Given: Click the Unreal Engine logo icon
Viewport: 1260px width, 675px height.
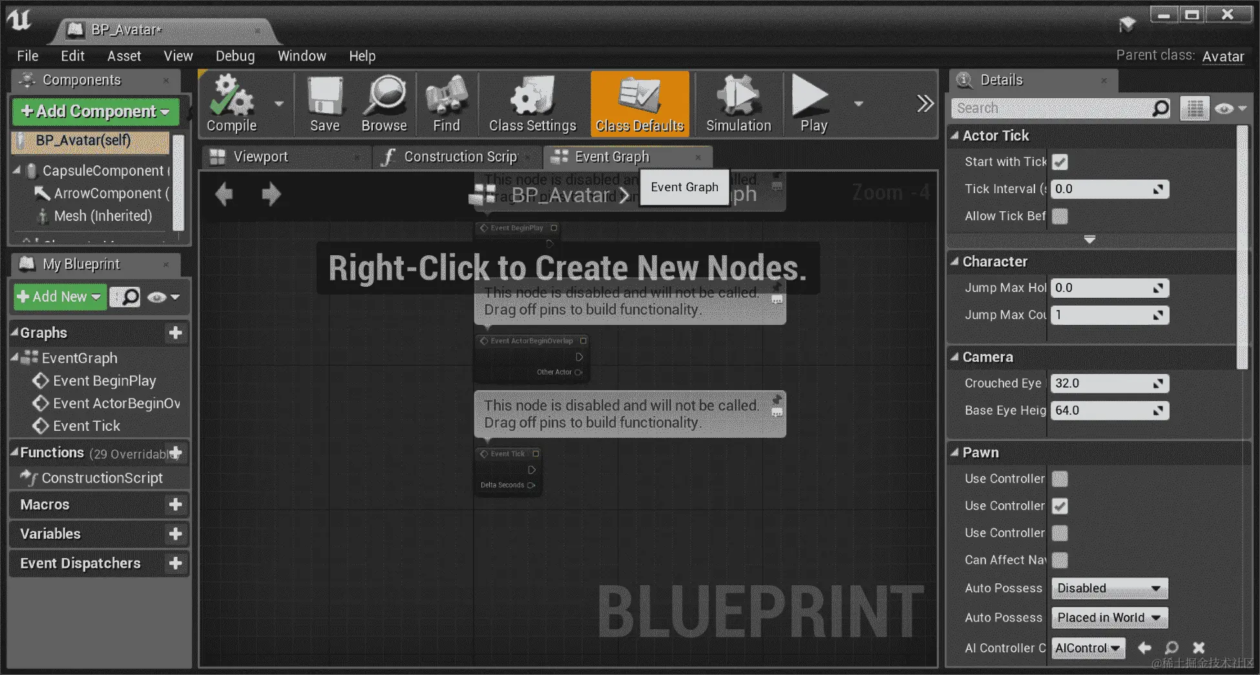Looking at the screenshot, I should pos(19,19).
